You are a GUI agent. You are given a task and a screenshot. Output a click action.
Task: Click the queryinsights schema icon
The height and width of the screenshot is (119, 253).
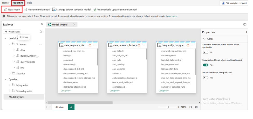tap(18, 62)
